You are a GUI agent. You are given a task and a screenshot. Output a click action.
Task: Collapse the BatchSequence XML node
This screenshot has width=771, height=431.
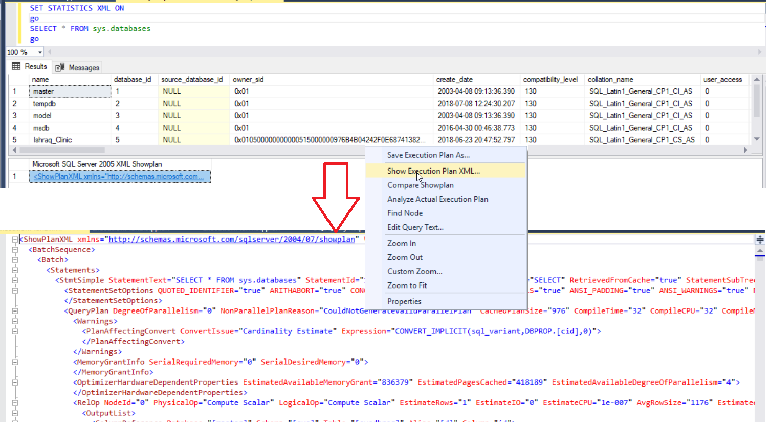click(x=15, y=250)
